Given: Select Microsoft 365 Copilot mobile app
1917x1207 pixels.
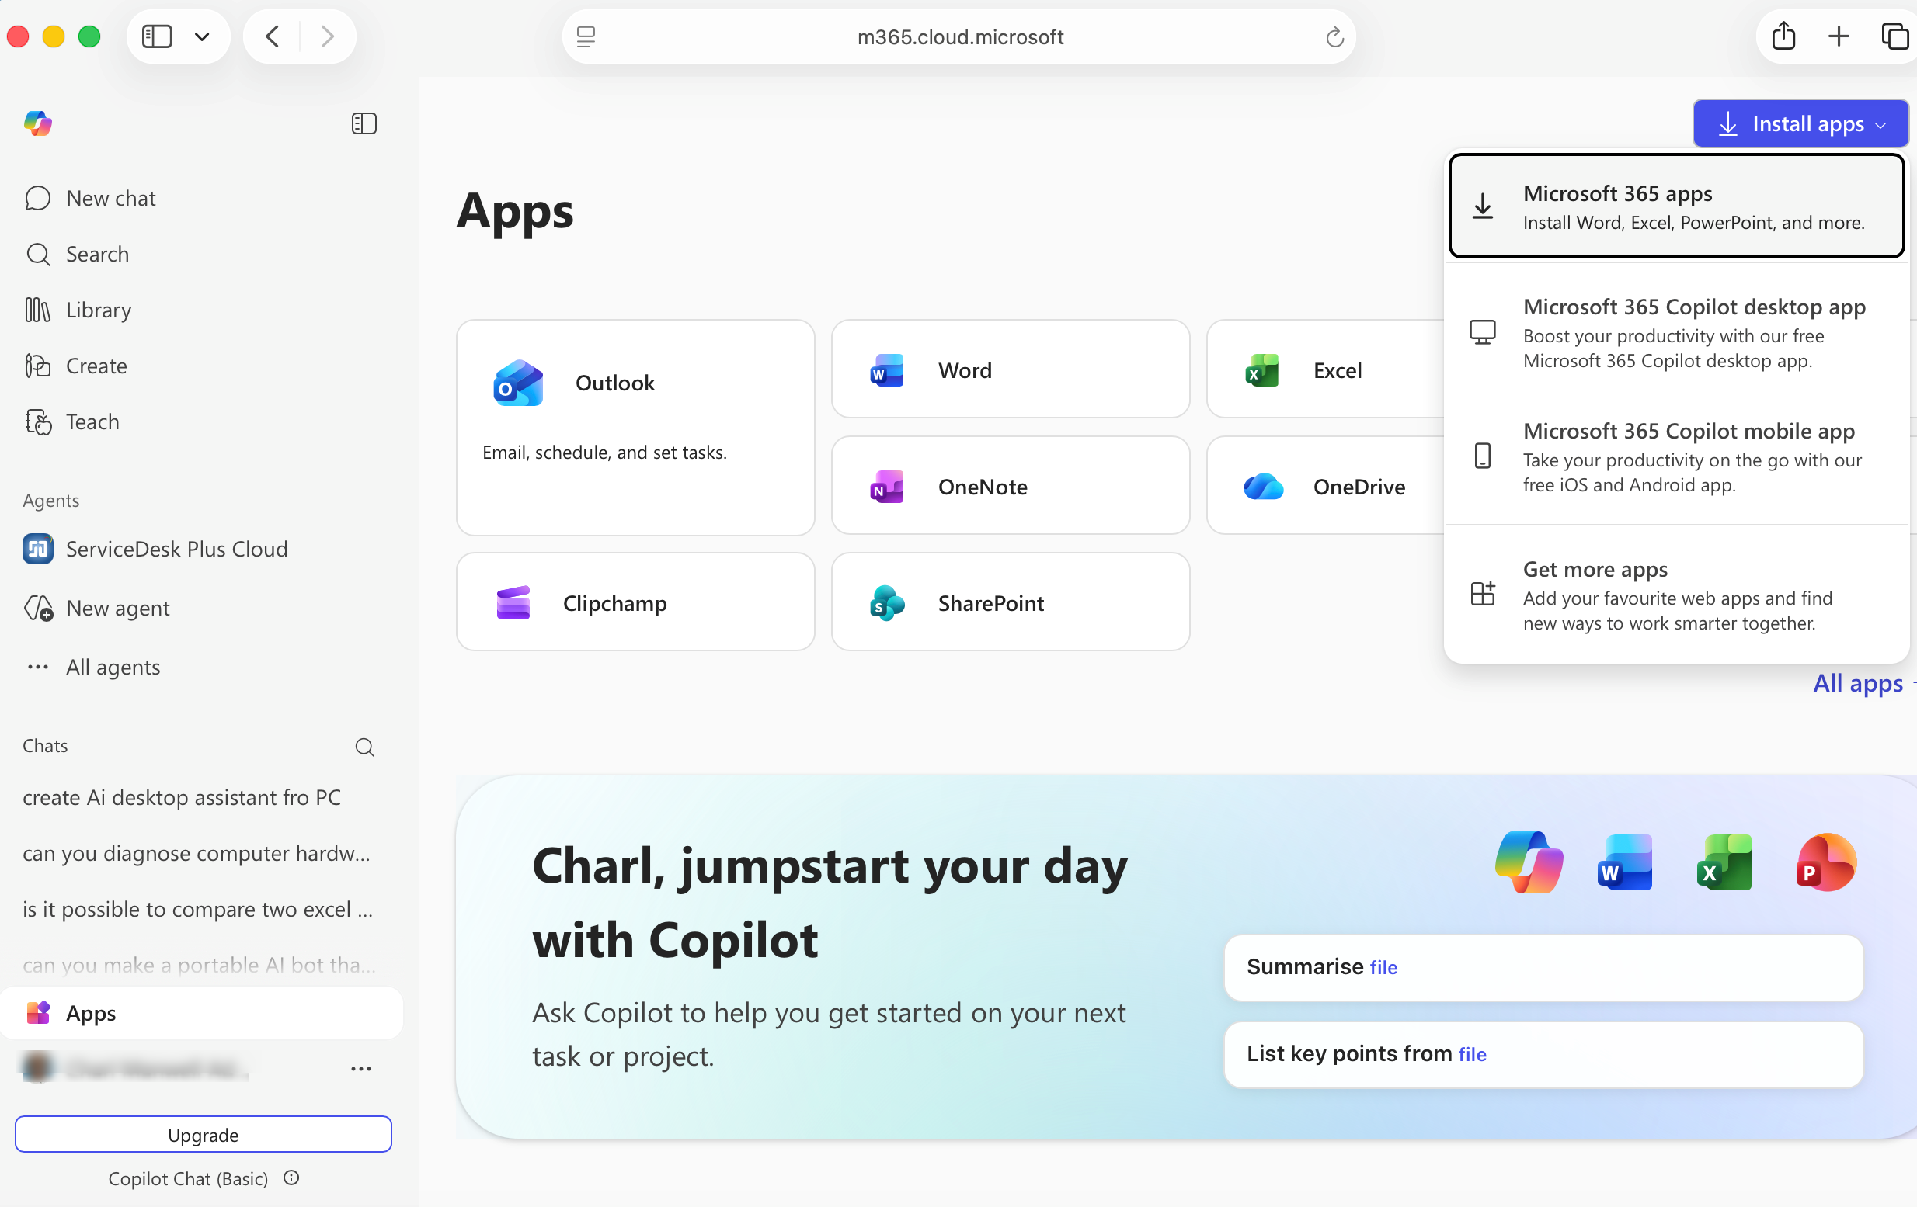Looking at the screenshot, I should [1675, 456].
